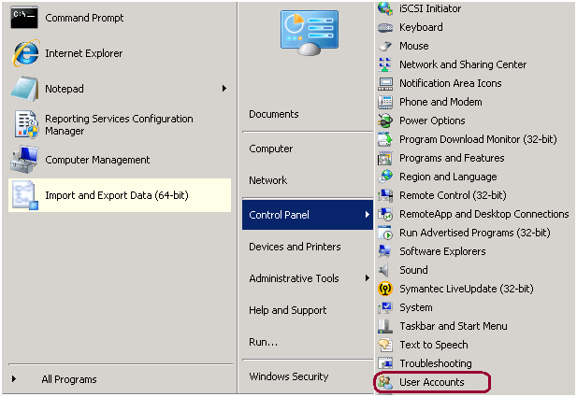This screenshot has height=397, width=577.
Task: Click the user picture thumbnail at top
Action: pyautogui.click(x=309, y=33)
